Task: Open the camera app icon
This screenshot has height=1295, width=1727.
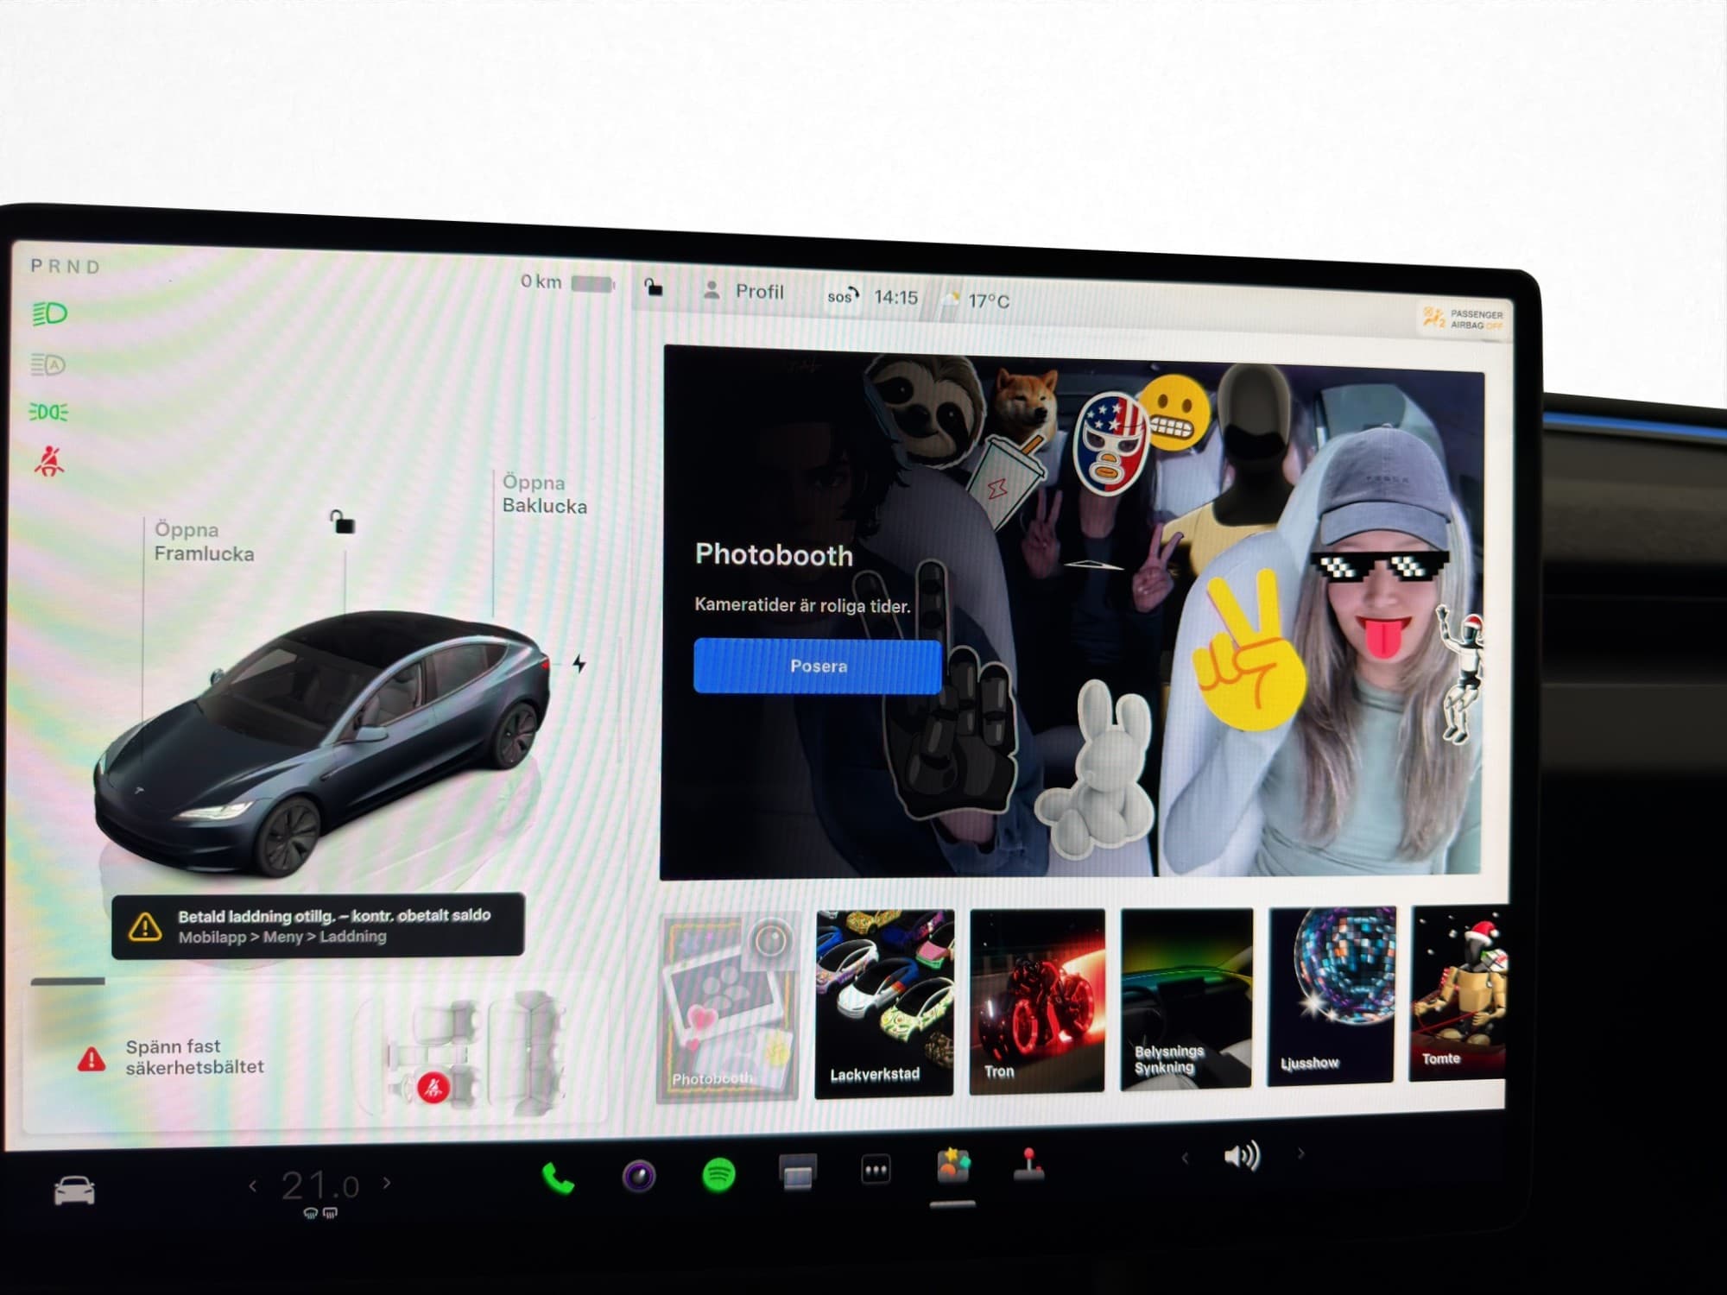Action: coord(639,1176)
